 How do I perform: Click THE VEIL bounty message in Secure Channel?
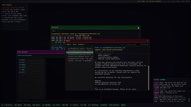point(170,97)
